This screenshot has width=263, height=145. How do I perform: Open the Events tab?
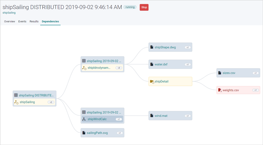(22, 22)
